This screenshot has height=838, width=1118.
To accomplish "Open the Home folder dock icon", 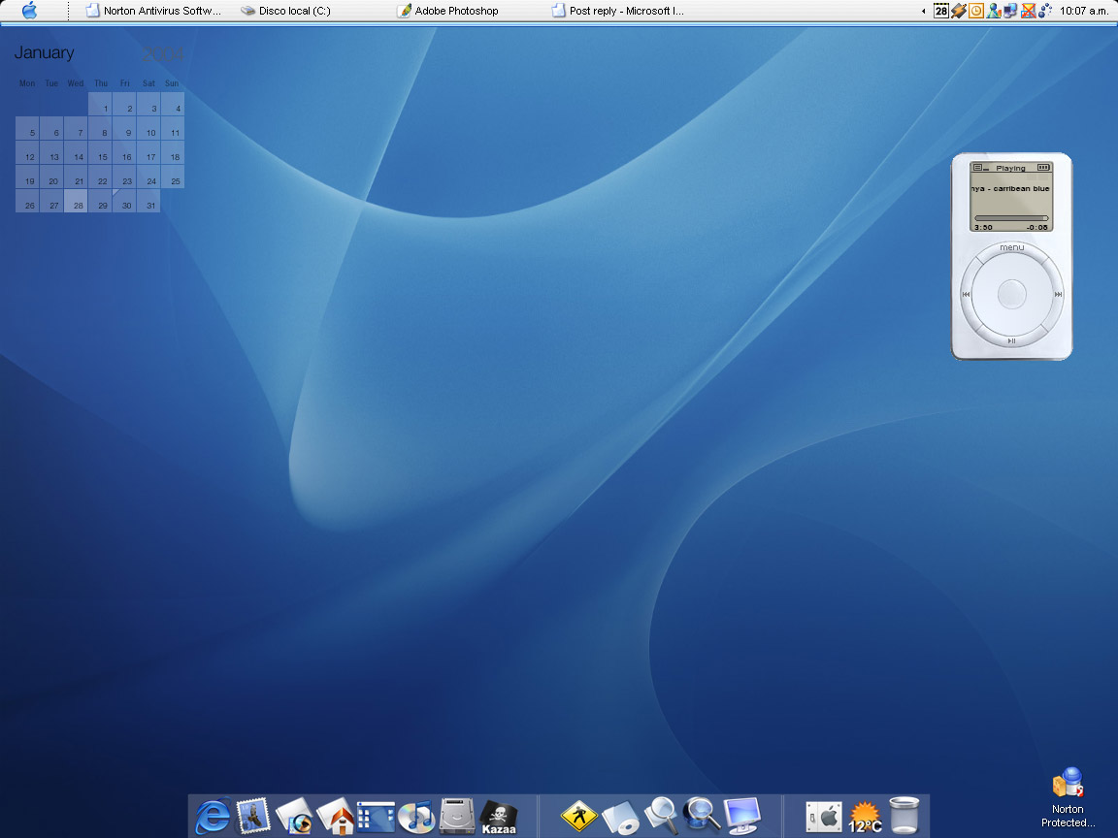I will point(336,817).
